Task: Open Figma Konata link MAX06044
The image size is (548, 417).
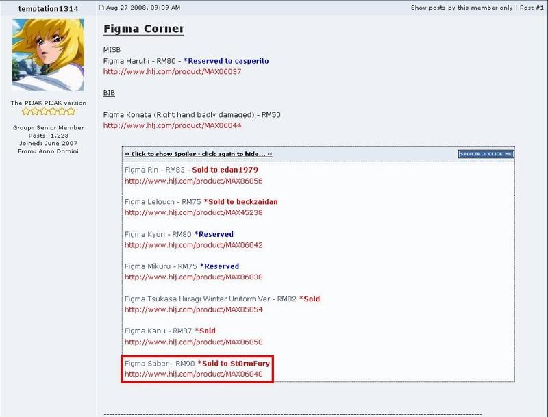Action: coord(172,125)
